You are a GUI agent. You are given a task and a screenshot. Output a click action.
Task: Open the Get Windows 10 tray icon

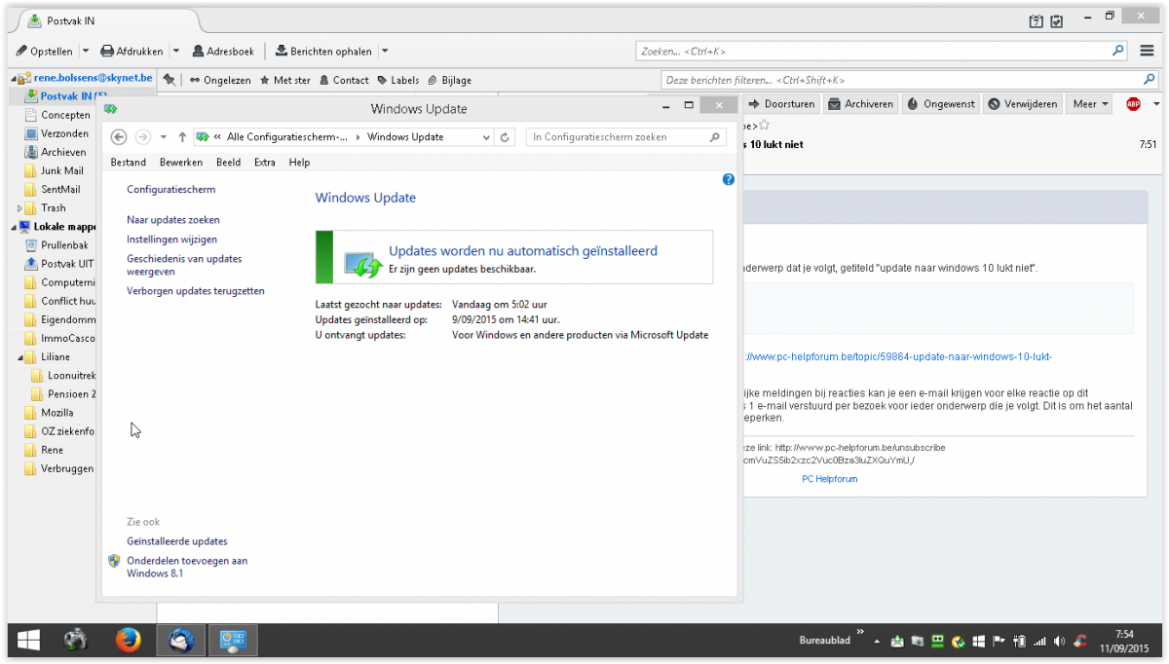[x=979, y=641]
